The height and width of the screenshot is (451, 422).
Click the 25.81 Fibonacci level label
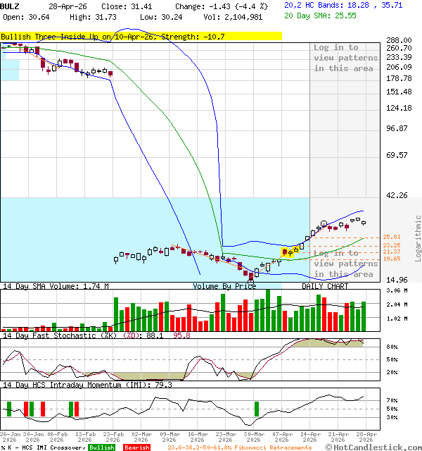coord(392,237)
